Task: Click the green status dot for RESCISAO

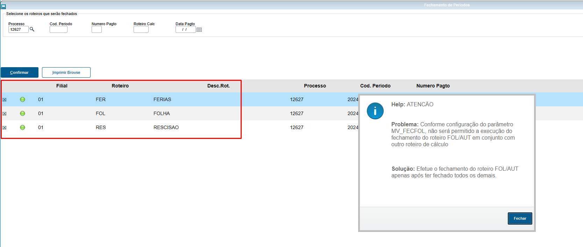Action: (x=22, y=127)
